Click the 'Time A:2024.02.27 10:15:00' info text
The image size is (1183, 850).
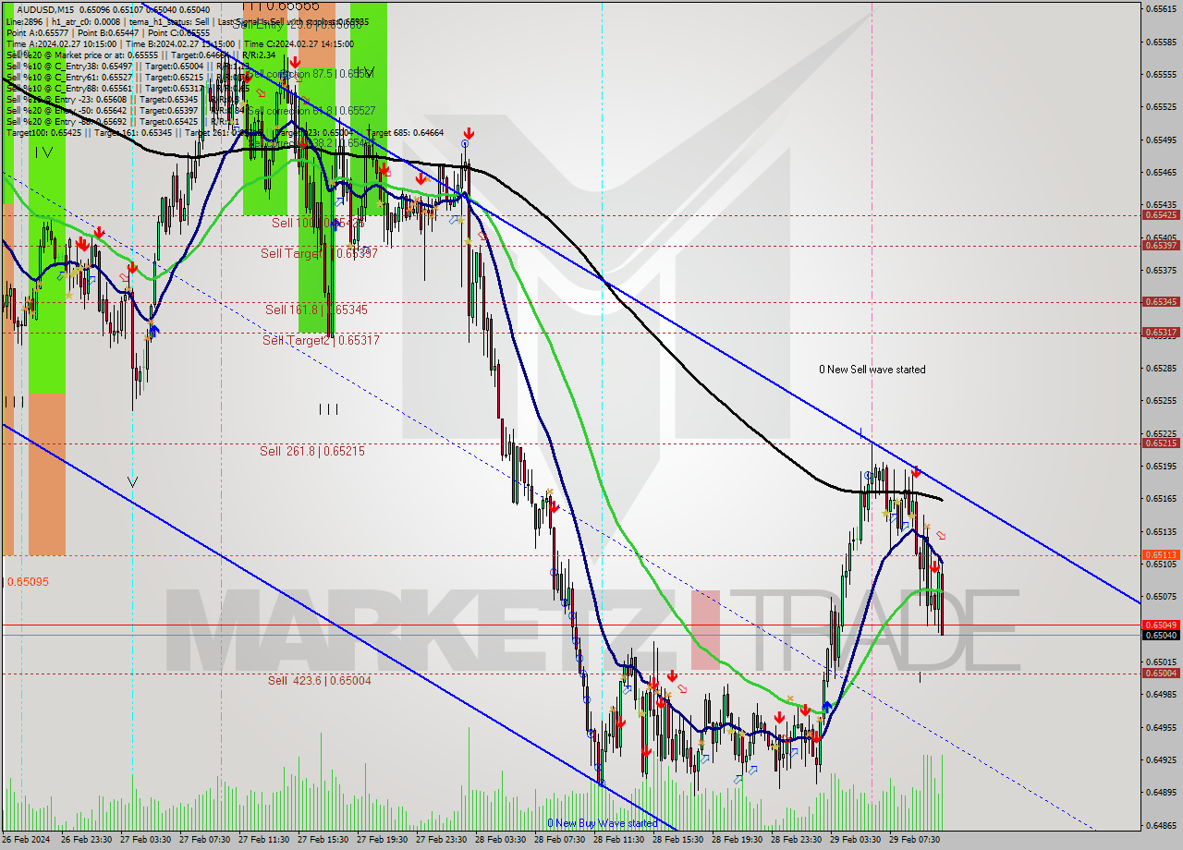point(61,43)
